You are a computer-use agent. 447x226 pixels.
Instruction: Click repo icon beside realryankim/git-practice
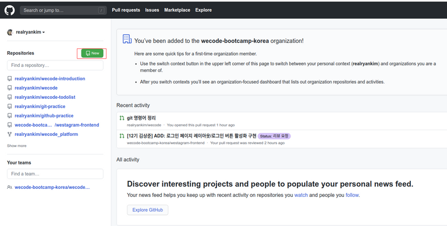tap(10, 106)
